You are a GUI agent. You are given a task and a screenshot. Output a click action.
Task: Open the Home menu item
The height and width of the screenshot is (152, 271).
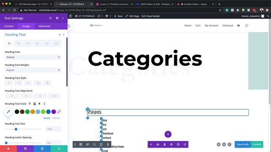188,25
